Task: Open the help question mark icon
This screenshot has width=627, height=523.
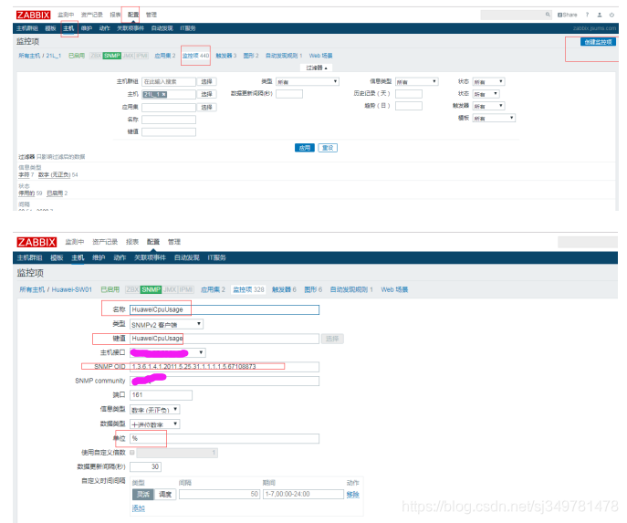Action: (x=587, y=15)
